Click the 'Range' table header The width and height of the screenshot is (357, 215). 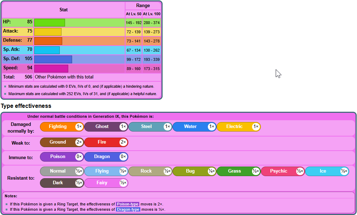143,5
